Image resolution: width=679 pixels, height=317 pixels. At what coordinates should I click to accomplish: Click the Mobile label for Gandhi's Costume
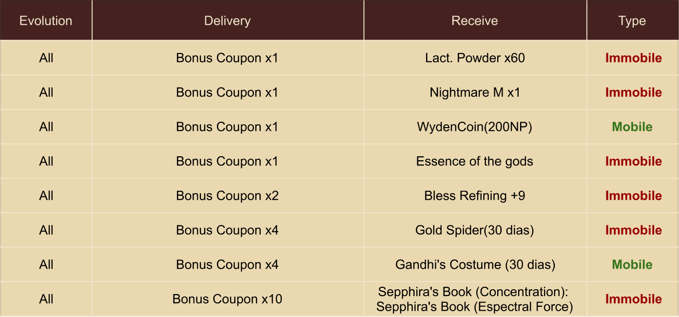(632, 265)
